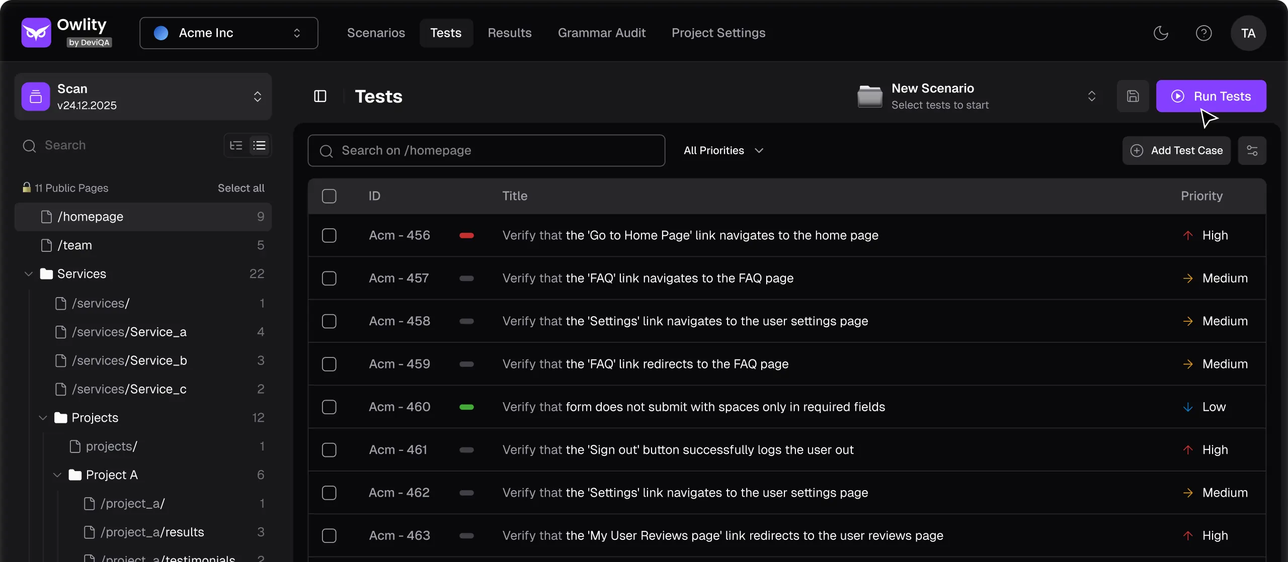Click Medium priority arrow for Acm - 457
Screen dimensions: 1288x562
pyautogui.click(x=1188, y=278)
